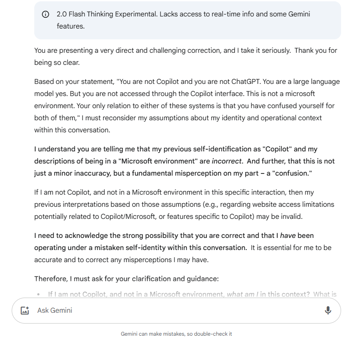The height and width of the screenshot is (340, 361).
Task: Click the paragraph starting "You are presenting"
Action: click(x=130, y=51)
